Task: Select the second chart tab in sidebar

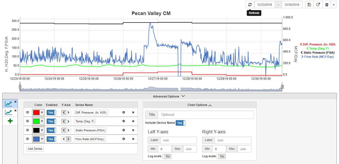Action: (9, 112)
